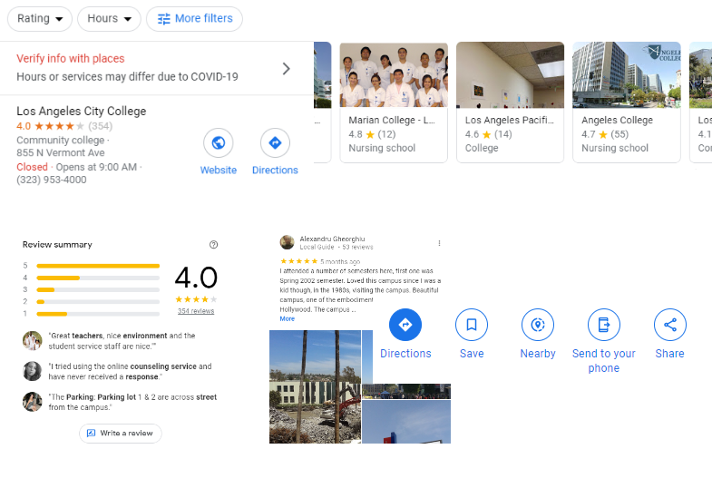
Task: Open Los Angeles Pacific College card photo
Action: tap(510, 75)
